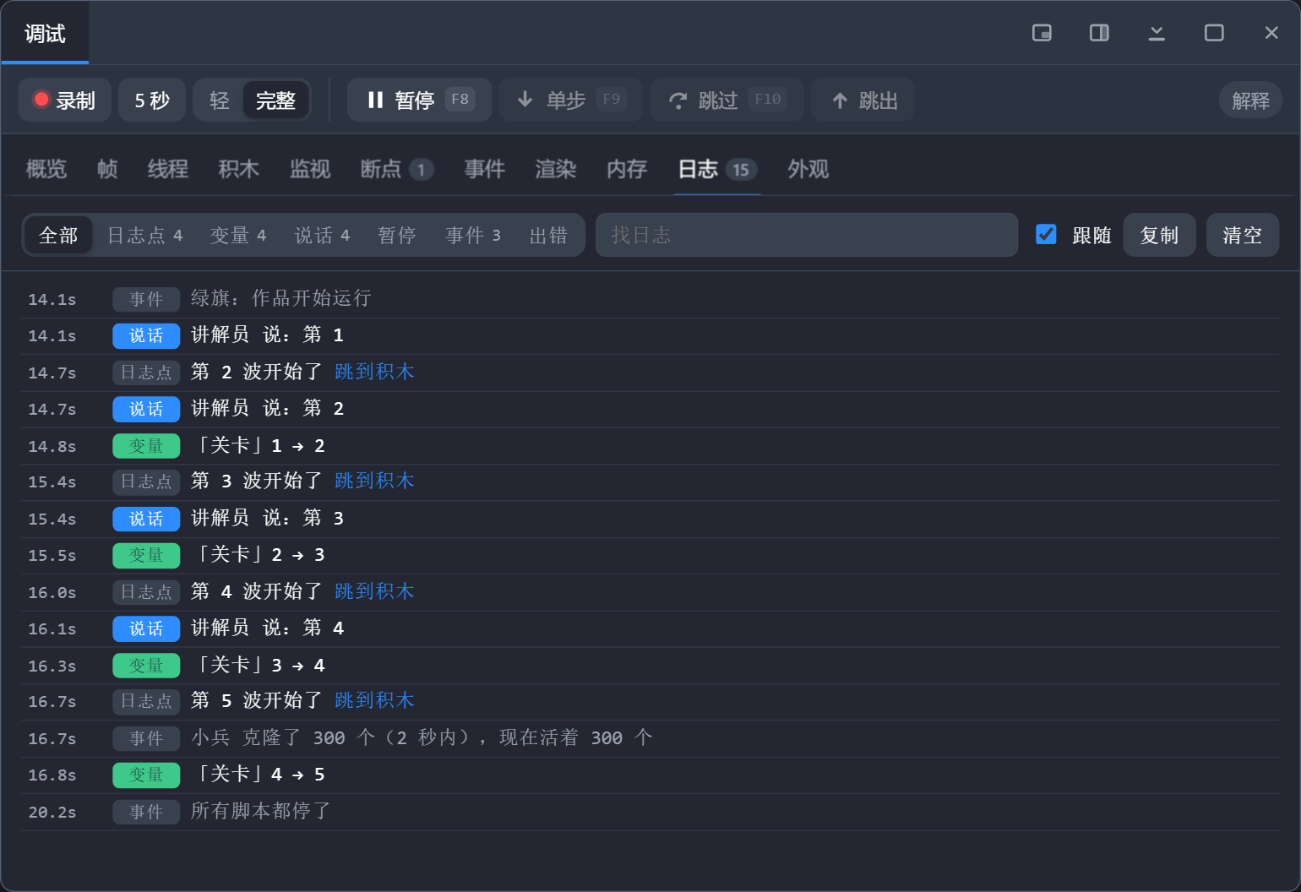Click the 单步 step button
The height and width of the screenshot is (892, 1301).
pos(571,100)
